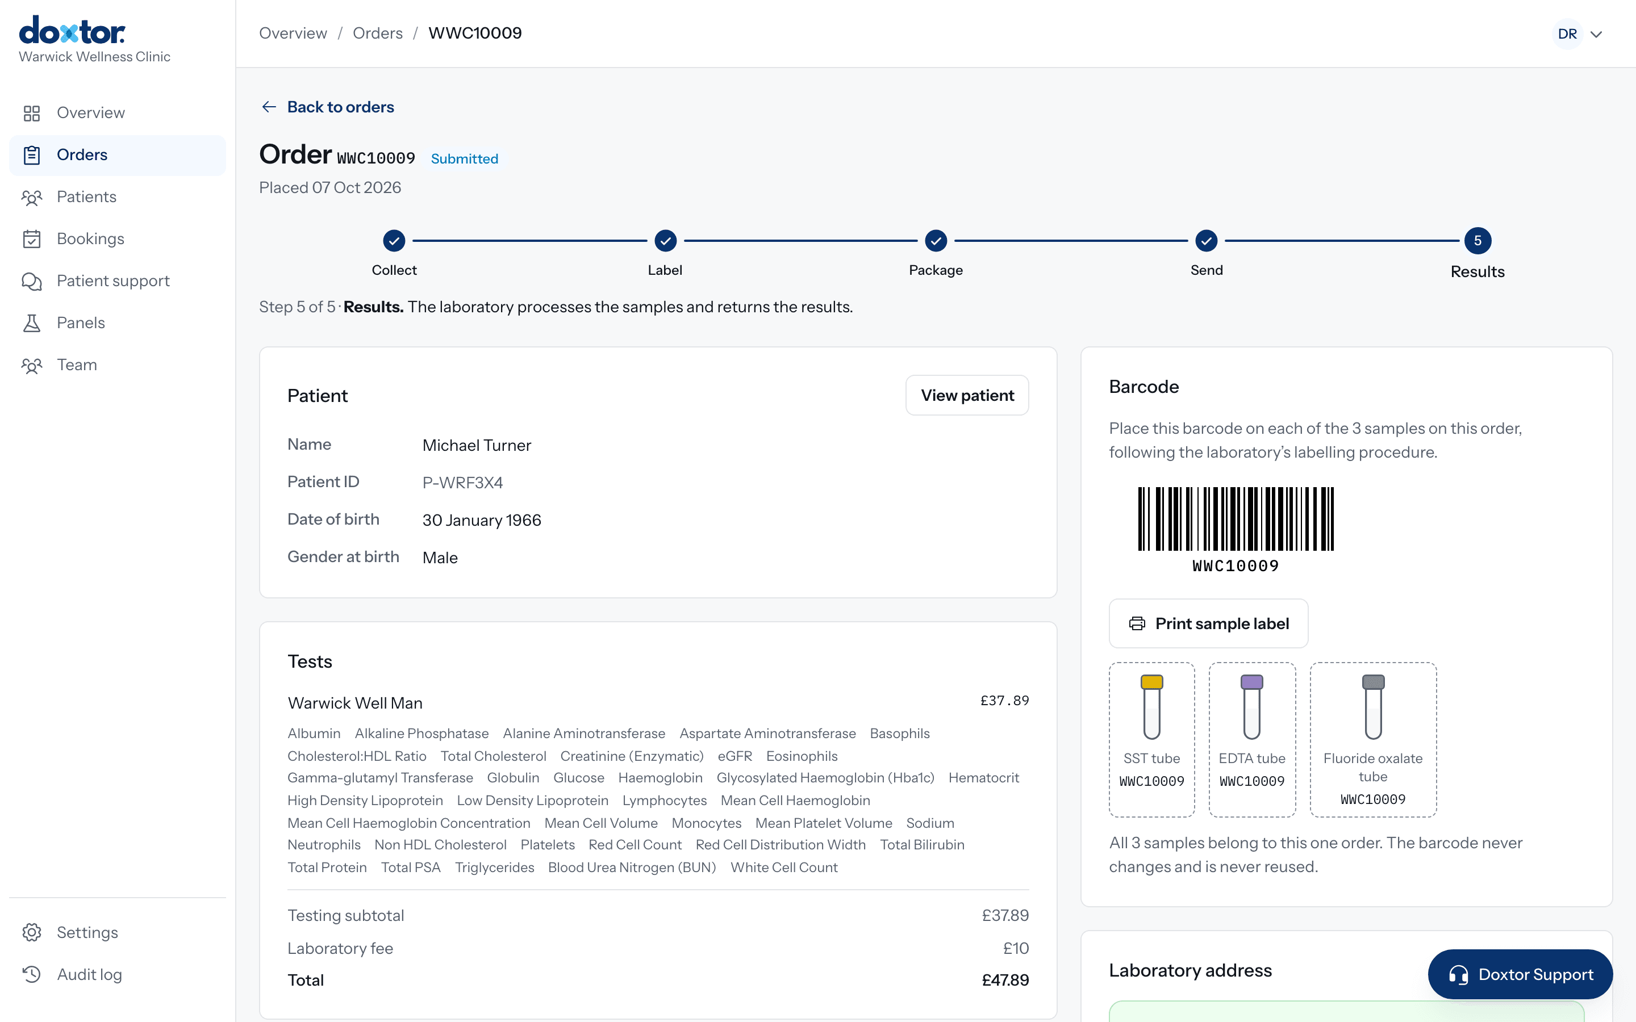
Task: Go to the Patients sidebar section
Action: [118, 196]
